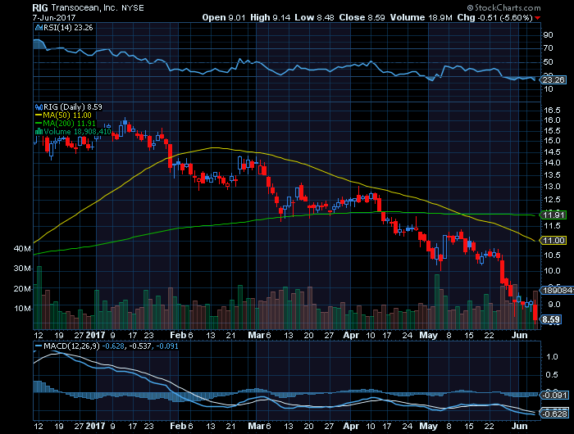Click the candlestick icon beside RIG (Daily)
The height and width of the screenshot is (434, 574).
pos(39,107)
